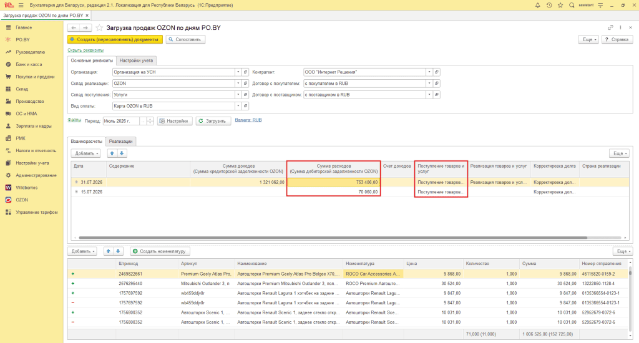Screen dimensions: 639x343
Task: Switch to Реализации tab
Action: tap(120, 142)
